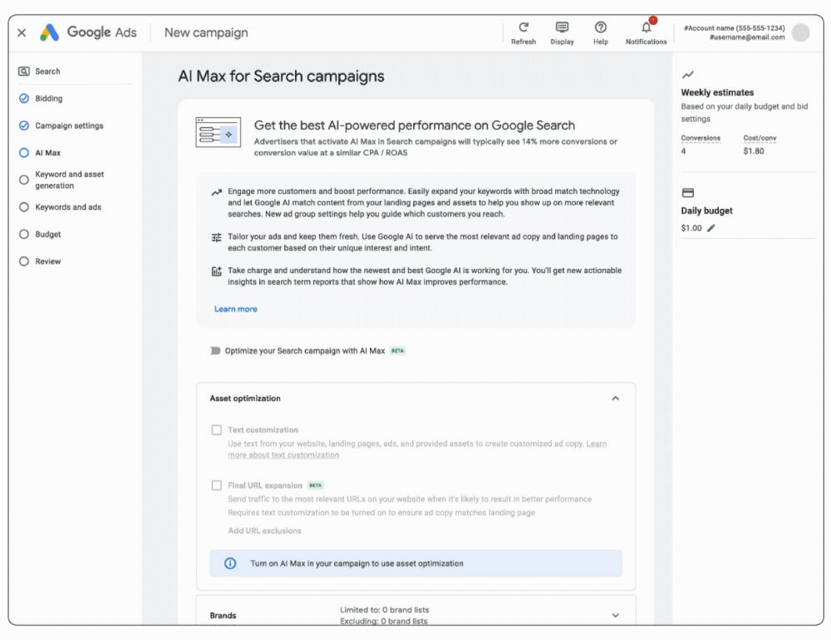Check the Text customization checkbox
Viewport: 831px width, 640px height.
217,430
